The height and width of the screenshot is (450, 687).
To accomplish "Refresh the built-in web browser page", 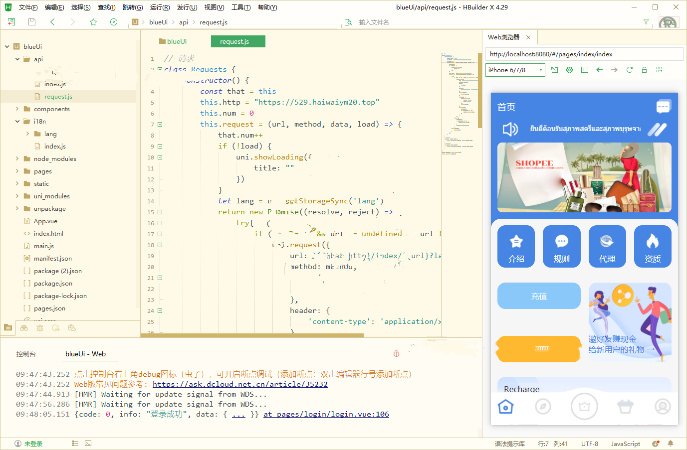I will click(629, 70).
